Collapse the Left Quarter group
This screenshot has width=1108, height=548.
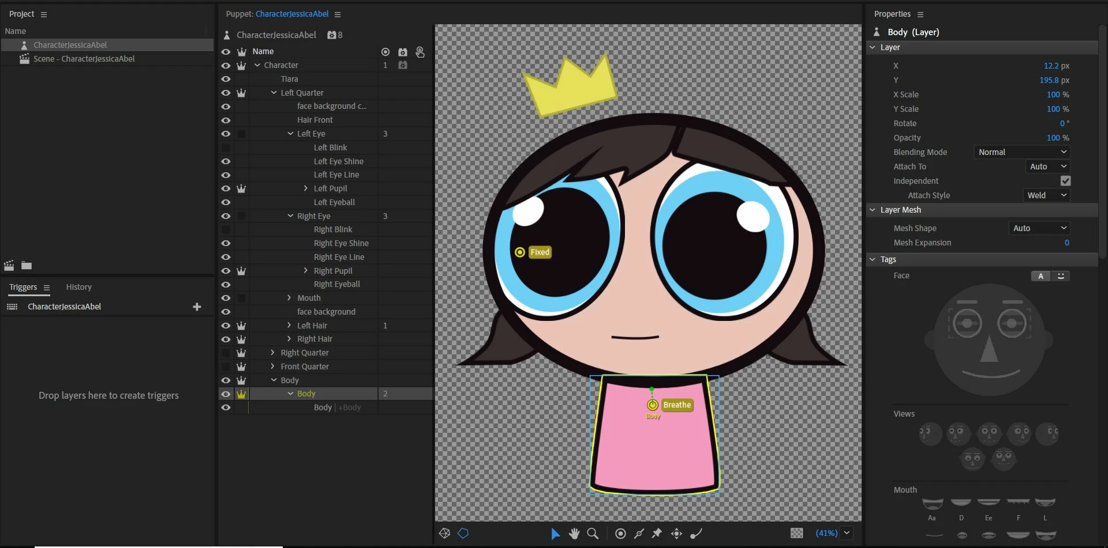pos(274,93)
